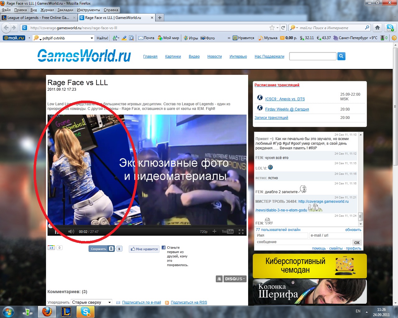The width and height of the screenshot is (398, 318).
Task: Open the Правка menu
Action: (x=21, y=10)
